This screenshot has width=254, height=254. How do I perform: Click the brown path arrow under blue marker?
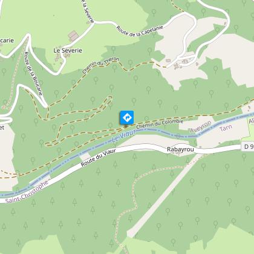coord(126,126)
